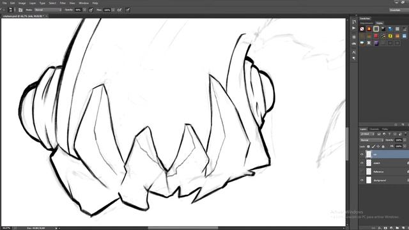Open the Properties panel icon in dock
Image resolution: width=409 pixels, height=230 pixels.
coord(353,37)
